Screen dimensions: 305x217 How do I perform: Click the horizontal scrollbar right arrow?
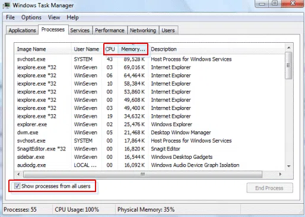280,174
